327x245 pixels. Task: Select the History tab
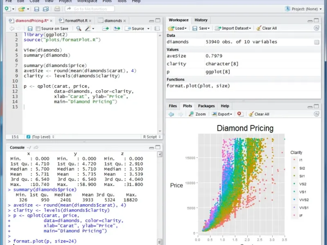[201, 20]
